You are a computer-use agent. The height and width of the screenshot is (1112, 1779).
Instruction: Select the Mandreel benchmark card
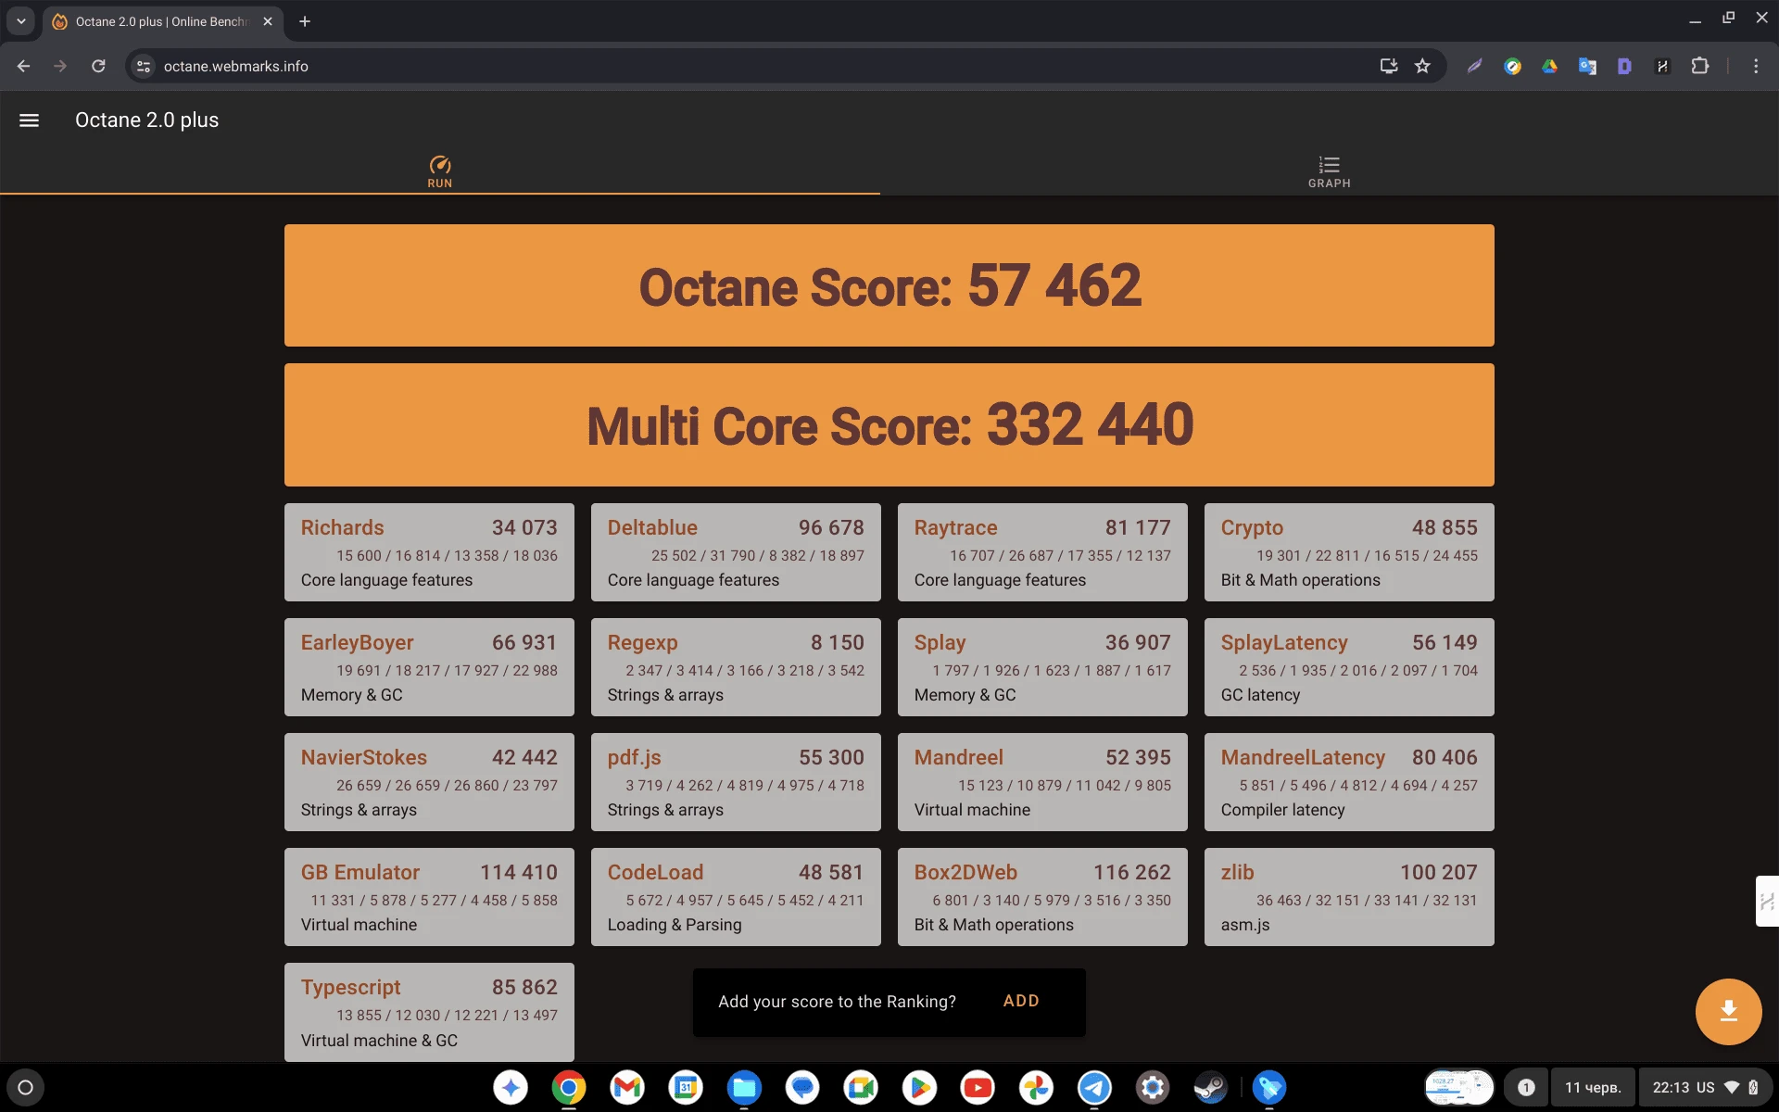(x=1042, y=782)
